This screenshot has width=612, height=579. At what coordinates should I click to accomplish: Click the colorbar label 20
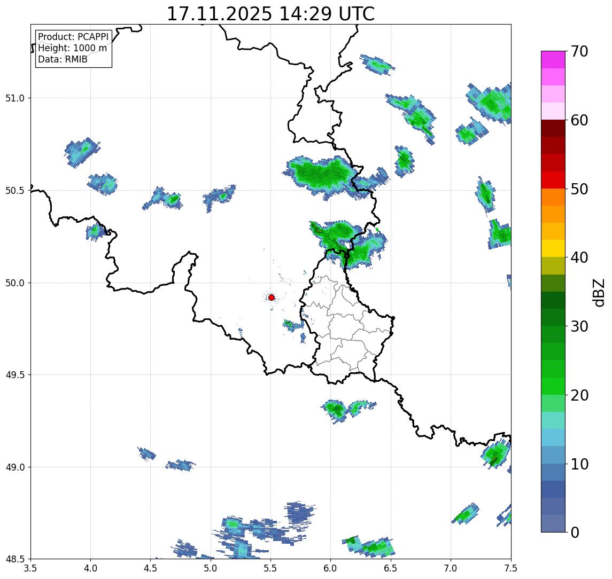(x=579, y=395)
